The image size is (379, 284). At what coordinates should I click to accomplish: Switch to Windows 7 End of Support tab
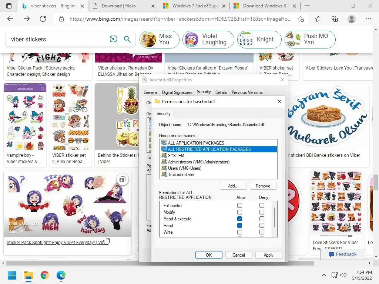click(195, 6)
